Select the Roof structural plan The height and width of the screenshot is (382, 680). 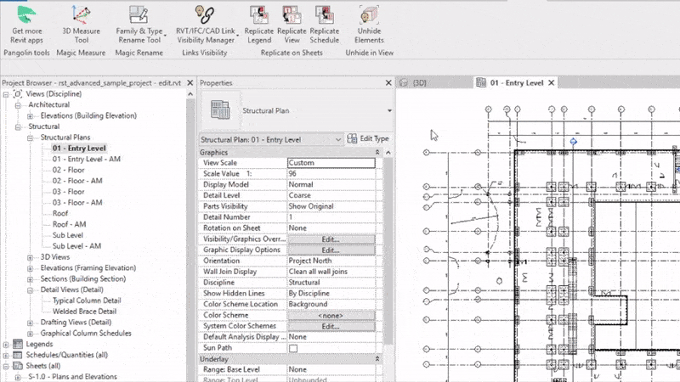tap(60, 213)
